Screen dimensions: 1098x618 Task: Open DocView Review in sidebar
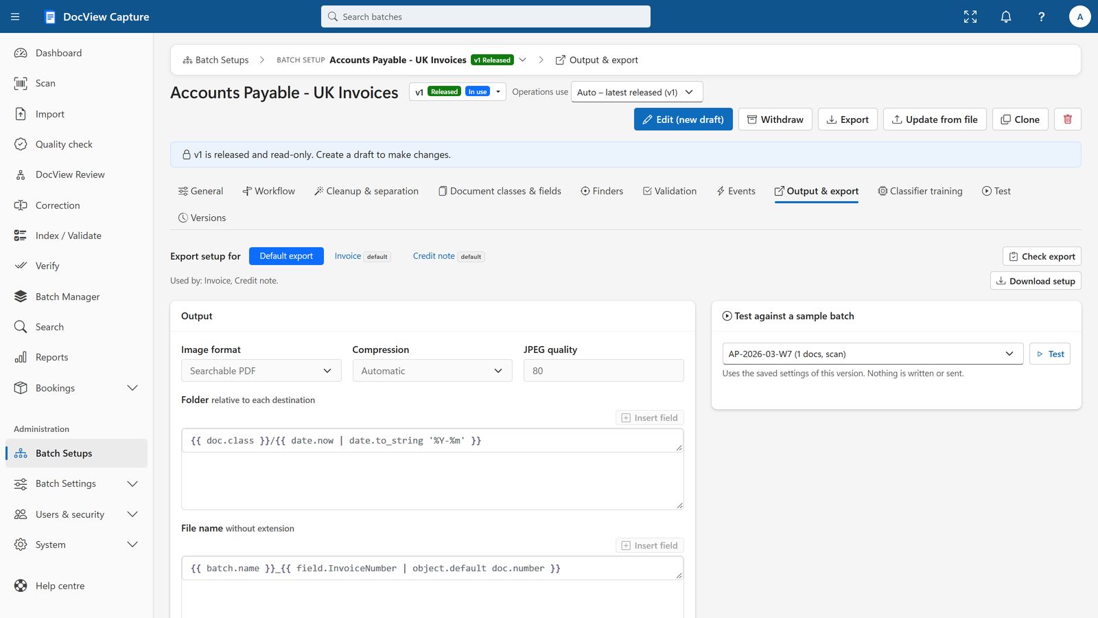click(x=76, y=174)
